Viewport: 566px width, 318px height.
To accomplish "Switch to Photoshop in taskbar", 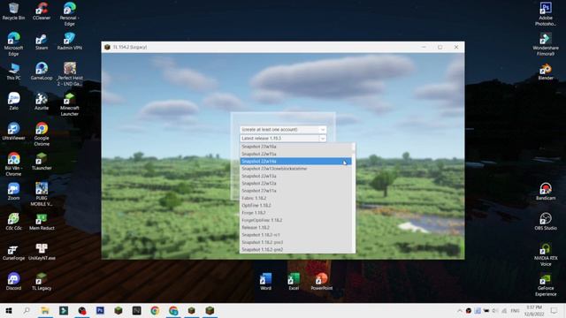I will click(100, 310).
